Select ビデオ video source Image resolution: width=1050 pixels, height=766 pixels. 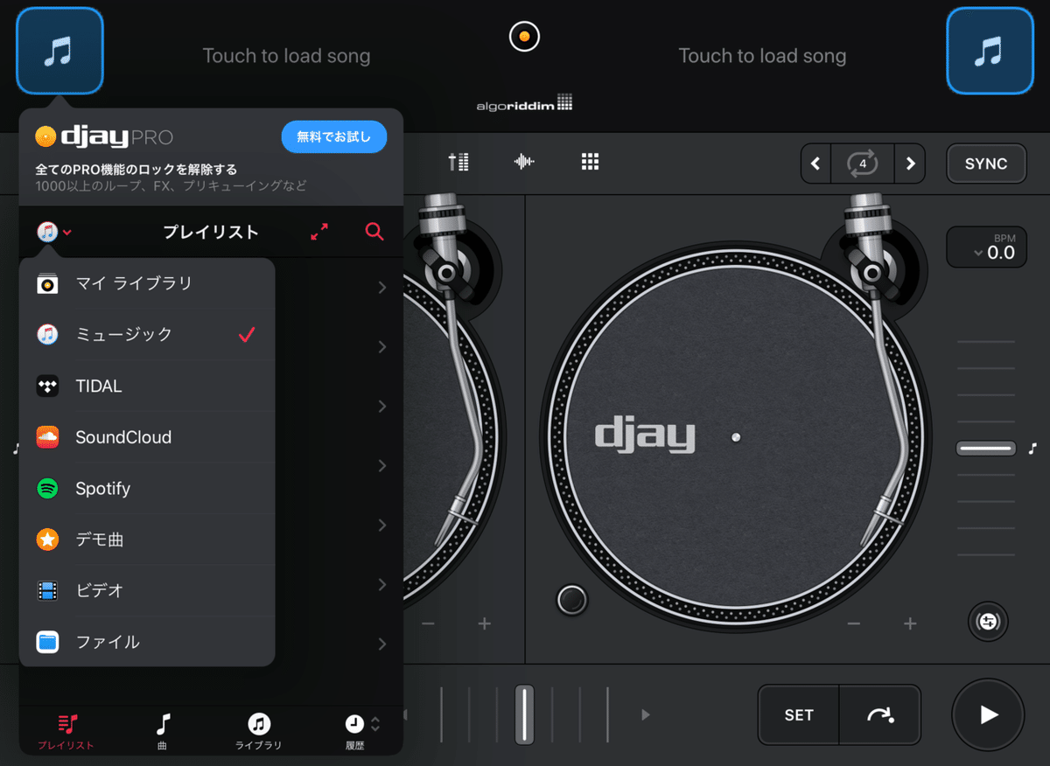147,590
